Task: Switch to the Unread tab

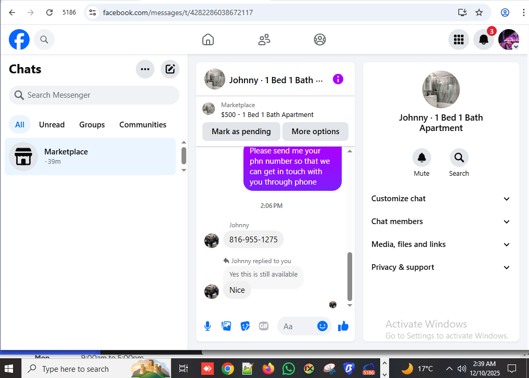Action: 51,125
